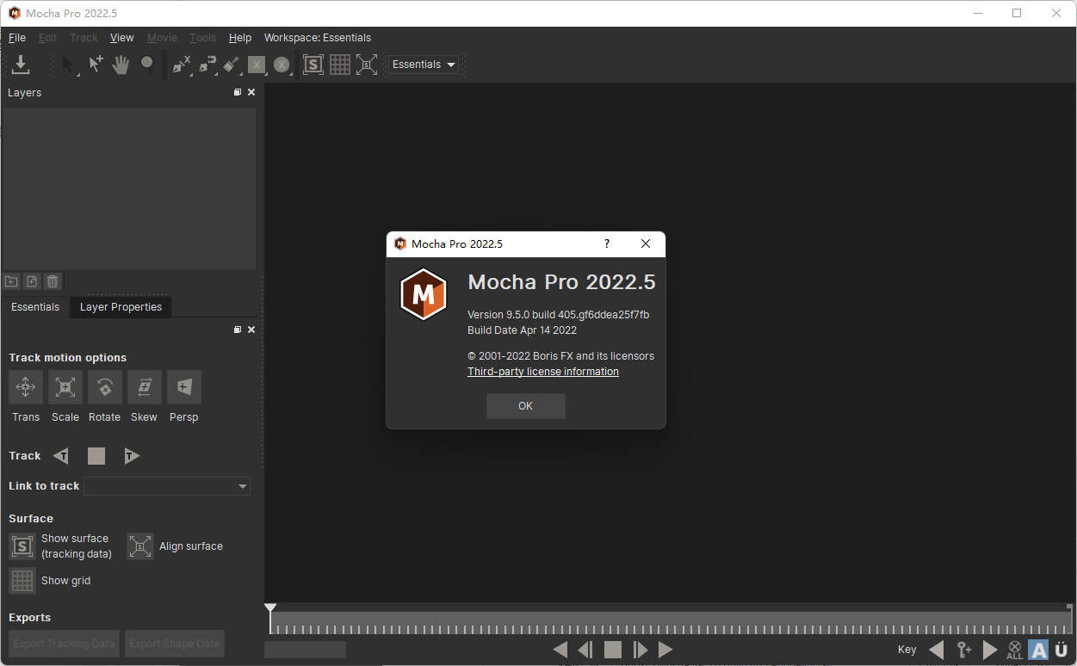The image size is (1077, 666).
Task: Click OK in the About dialog
Action: coord(525,405)
